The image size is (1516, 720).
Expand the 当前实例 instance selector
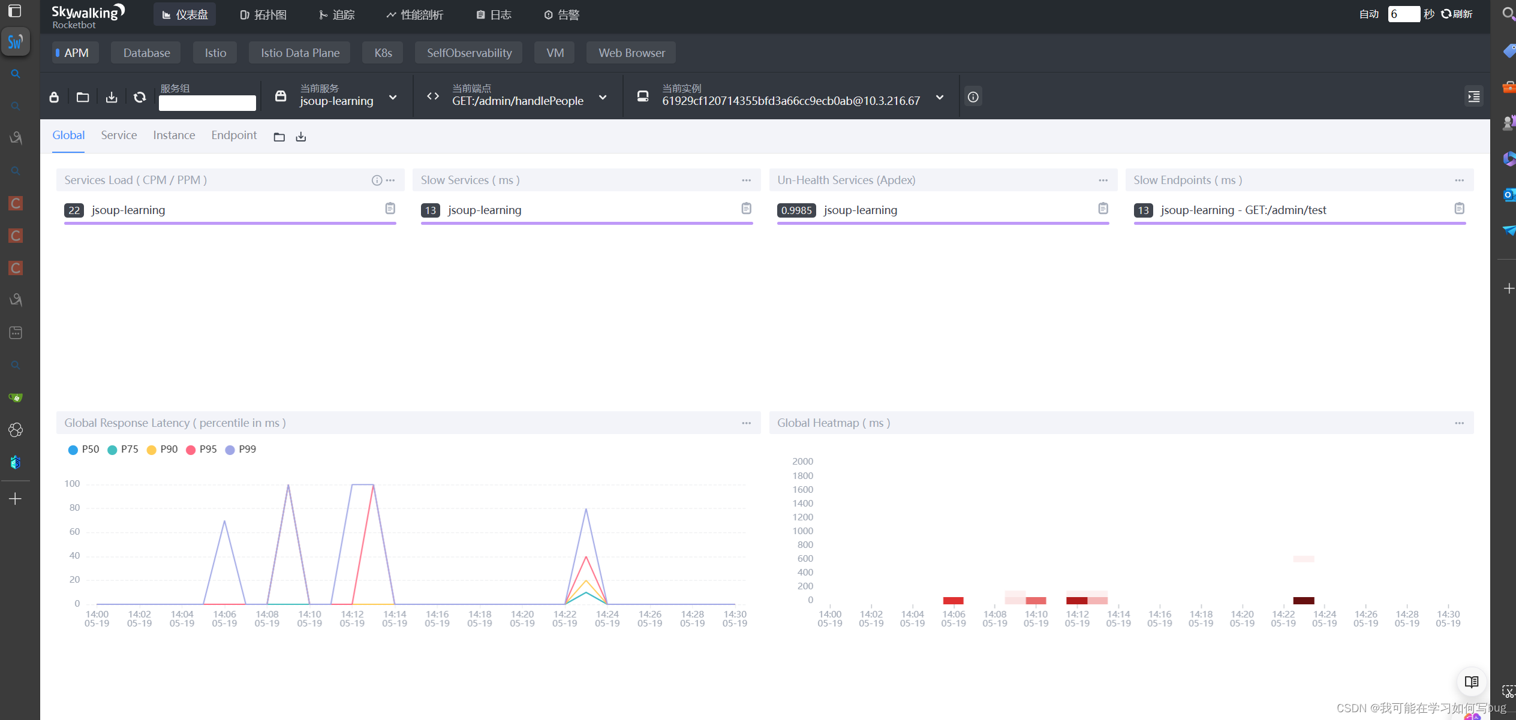point(940,97)
